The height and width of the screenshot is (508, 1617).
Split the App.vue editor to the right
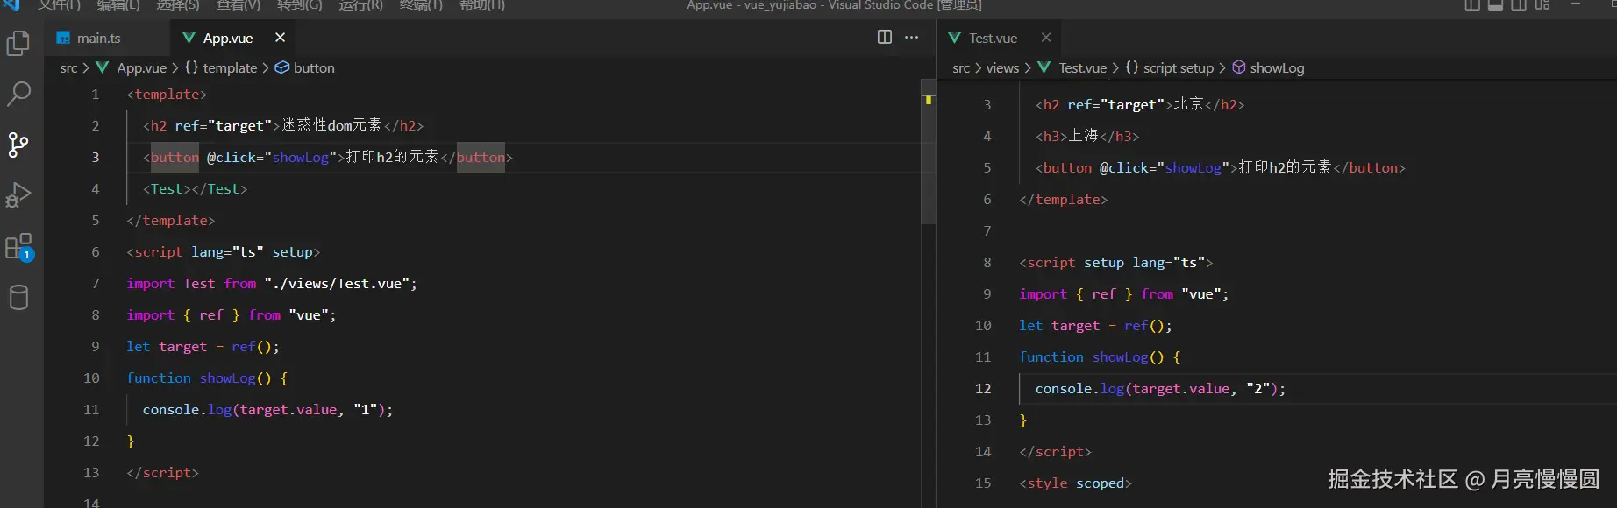(885, 37)
